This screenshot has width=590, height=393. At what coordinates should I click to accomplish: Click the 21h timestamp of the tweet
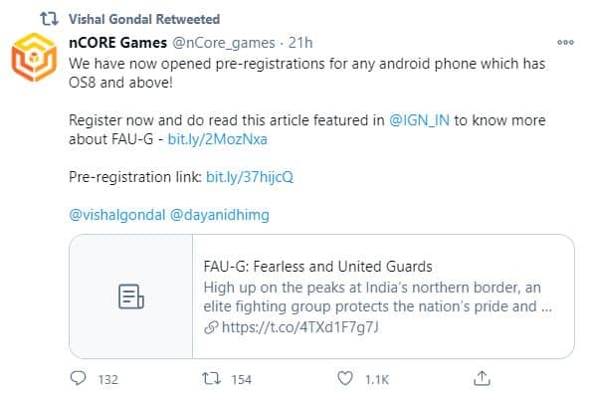[300, 43]
